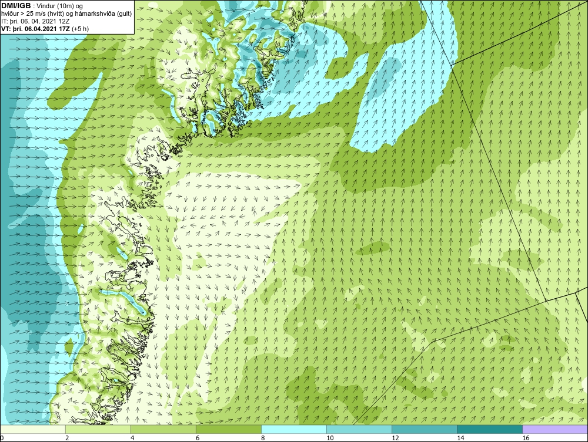
Task: Click the legend scale label 12
Action: click(x=395, y=438)
